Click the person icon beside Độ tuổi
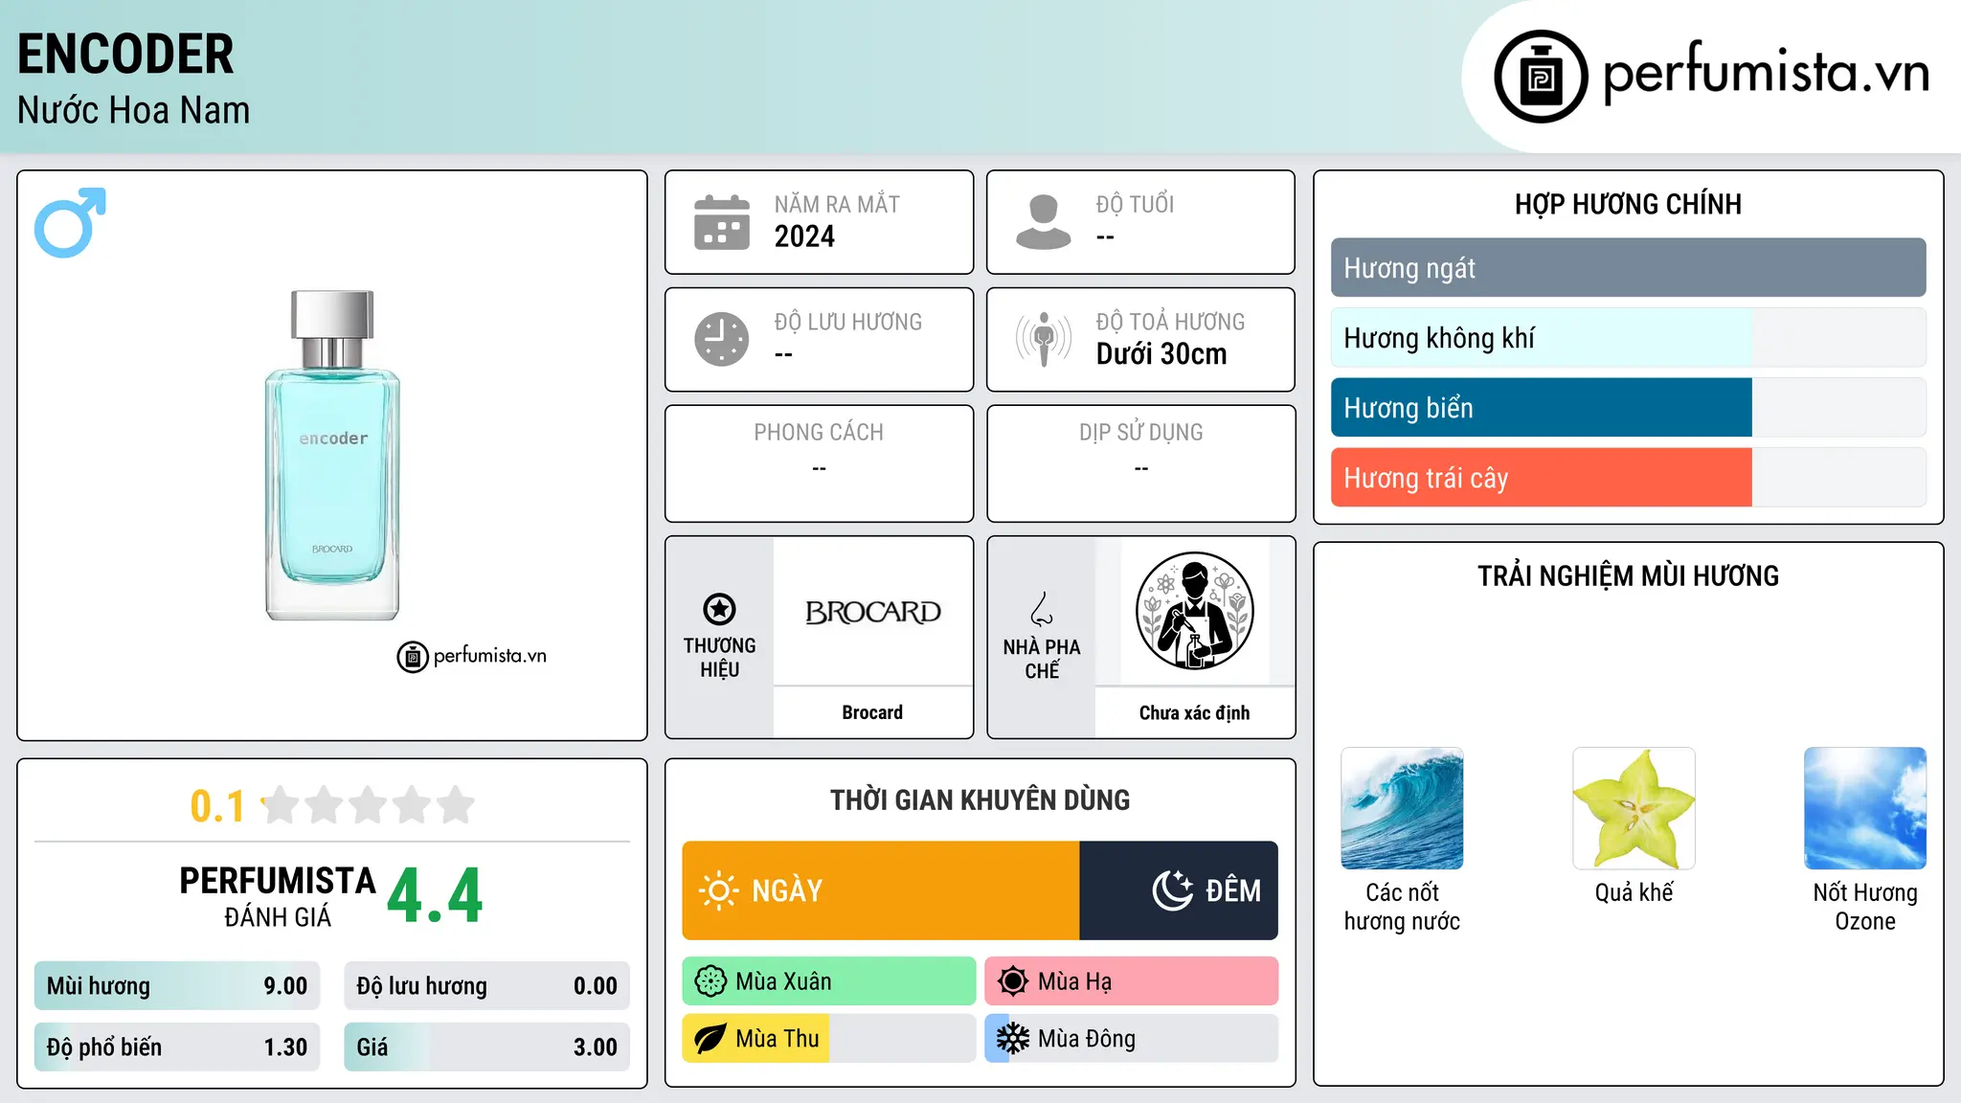This screenshot has height=1103, width=1961. tap(1044, 222)
